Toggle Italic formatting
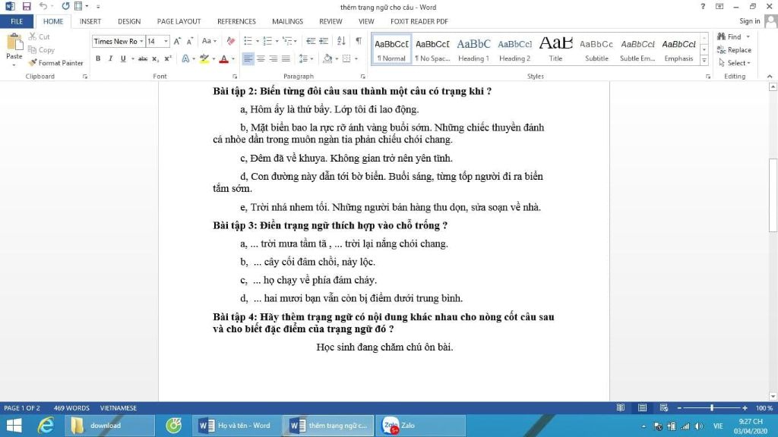 tap(110, 58)
